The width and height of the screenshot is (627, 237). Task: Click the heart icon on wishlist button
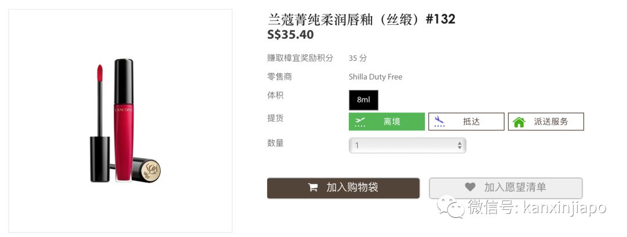[470, 188]
